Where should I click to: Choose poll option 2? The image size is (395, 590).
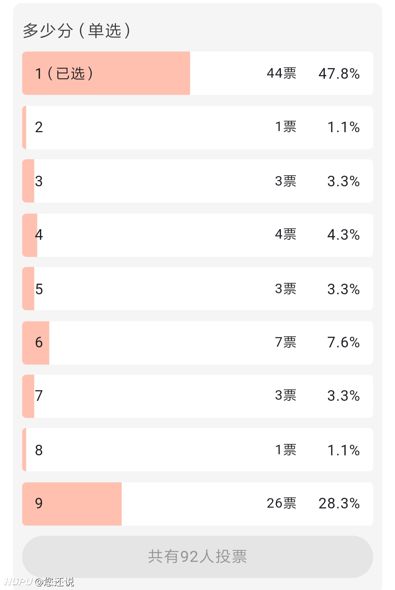(x=197, y=127)
